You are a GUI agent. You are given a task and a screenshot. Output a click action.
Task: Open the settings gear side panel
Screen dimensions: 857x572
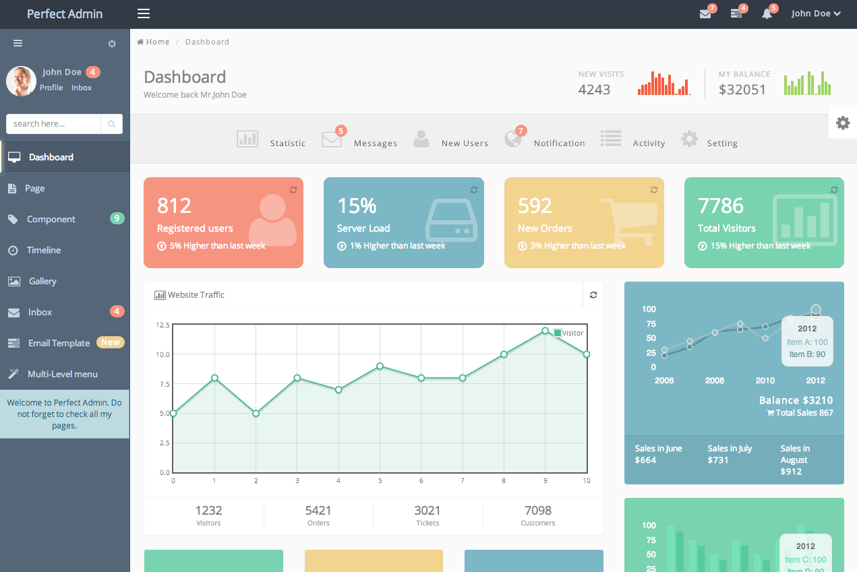(842, 123)
